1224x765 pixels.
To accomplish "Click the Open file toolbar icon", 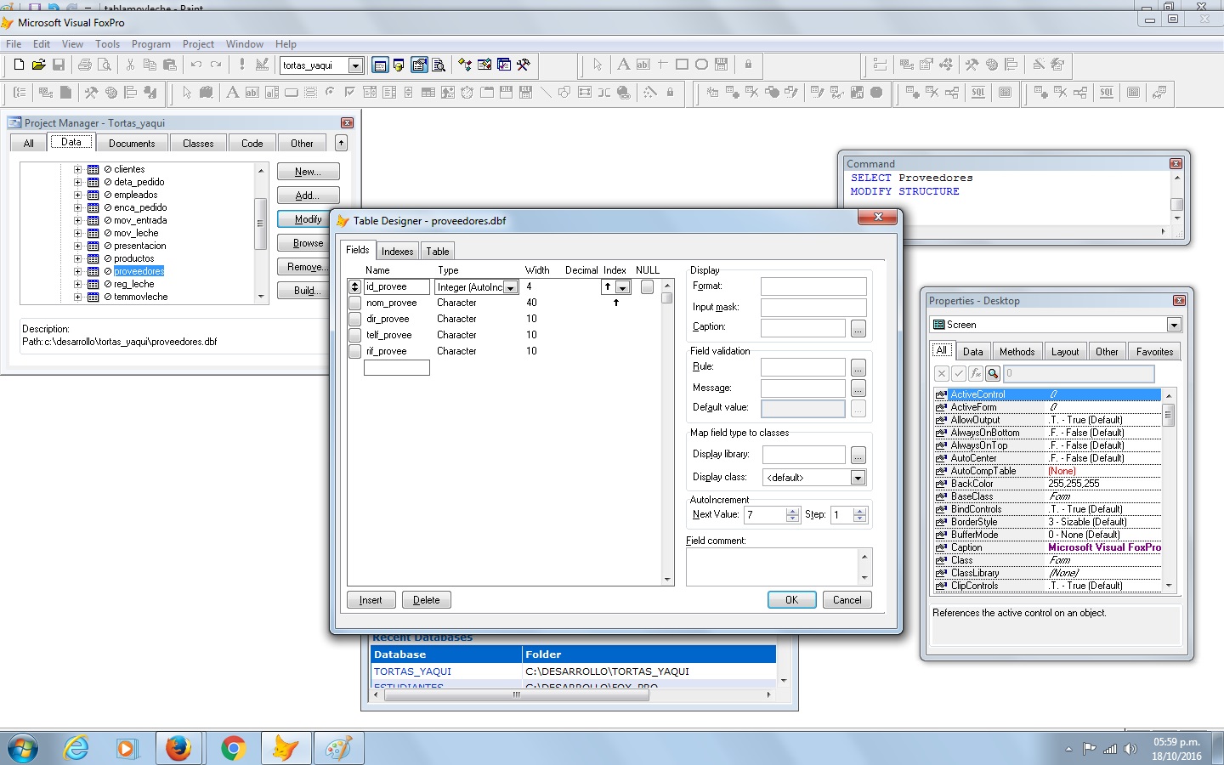I will point(38,65).
